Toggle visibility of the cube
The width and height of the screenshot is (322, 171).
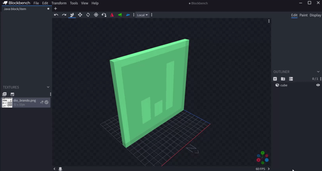(x=318, y=85)
